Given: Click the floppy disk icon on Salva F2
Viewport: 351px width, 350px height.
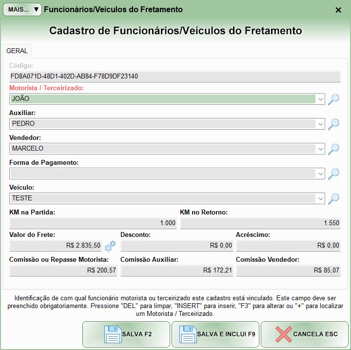Looking at the screenshot, I should (x=113, y=334).
